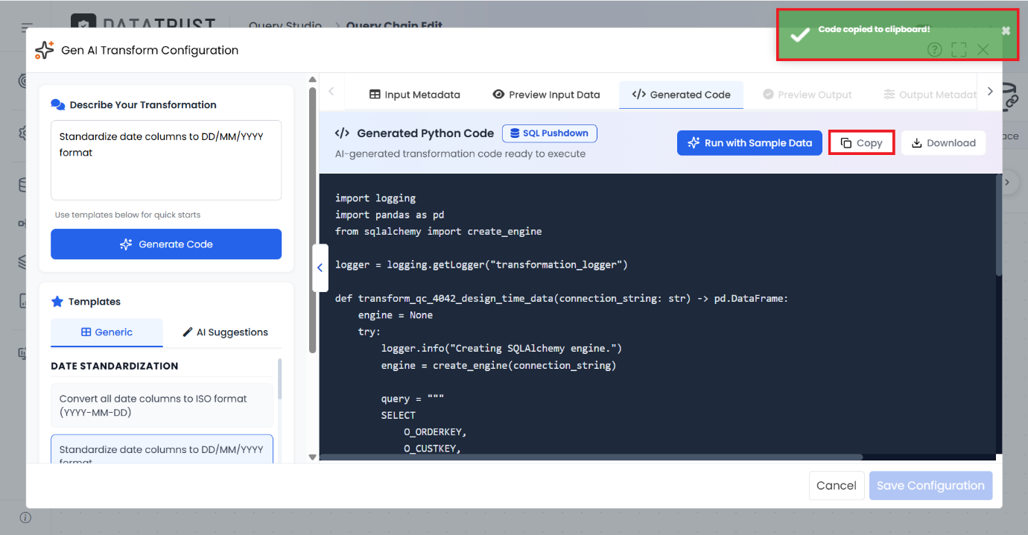Click in the transformation description text box
Image resolution: width=1028 pixels, height=535 pixels.
click(166, 160)
